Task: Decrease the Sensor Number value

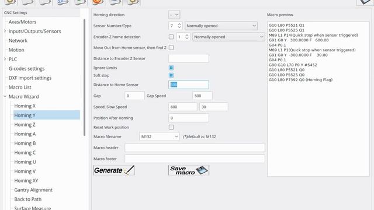Action: [179, 27]
